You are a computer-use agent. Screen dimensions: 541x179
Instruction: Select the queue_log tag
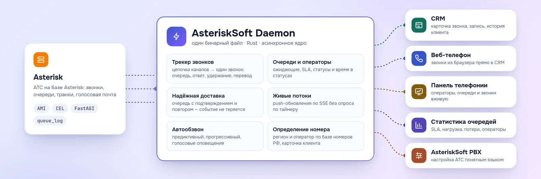[x=50, y=121]
